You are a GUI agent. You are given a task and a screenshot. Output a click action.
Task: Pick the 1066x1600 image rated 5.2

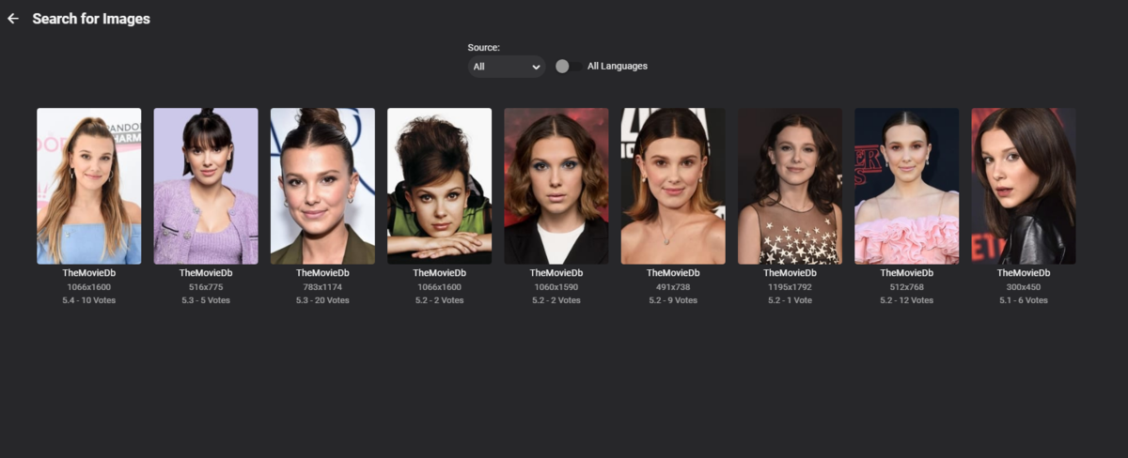[x=439, y=186]
